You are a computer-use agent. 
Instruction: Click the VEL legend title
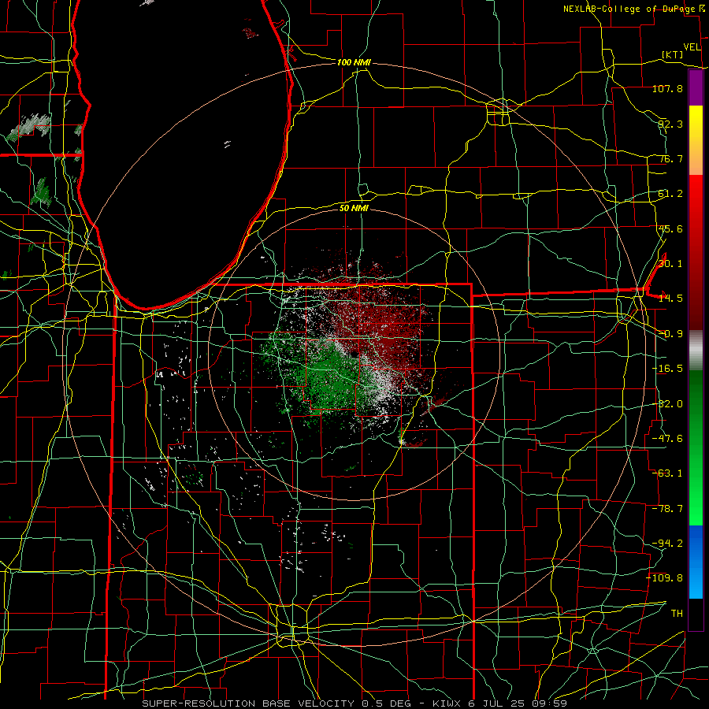coord(692,47)
